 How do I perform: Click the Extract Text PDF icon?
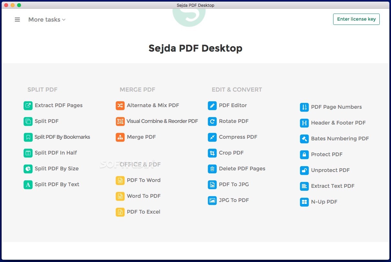[304, 186]
